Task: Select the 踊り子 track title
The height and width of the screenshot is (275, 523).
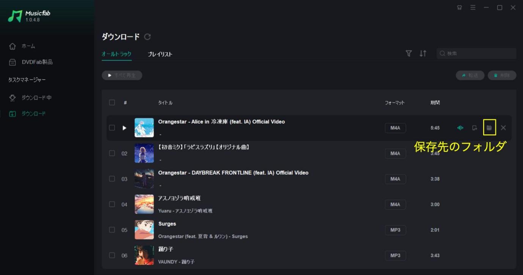Action: point(166,249)
